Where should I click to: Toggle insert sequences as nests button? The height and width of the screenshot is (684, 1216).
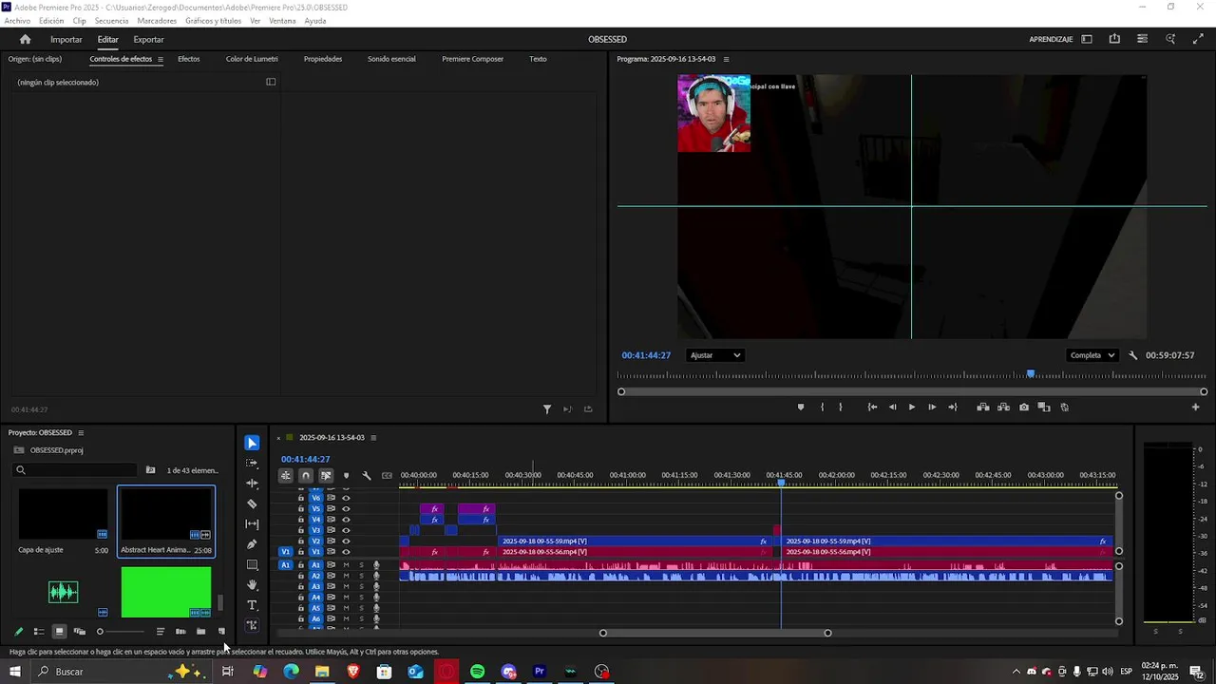(285, 475)
